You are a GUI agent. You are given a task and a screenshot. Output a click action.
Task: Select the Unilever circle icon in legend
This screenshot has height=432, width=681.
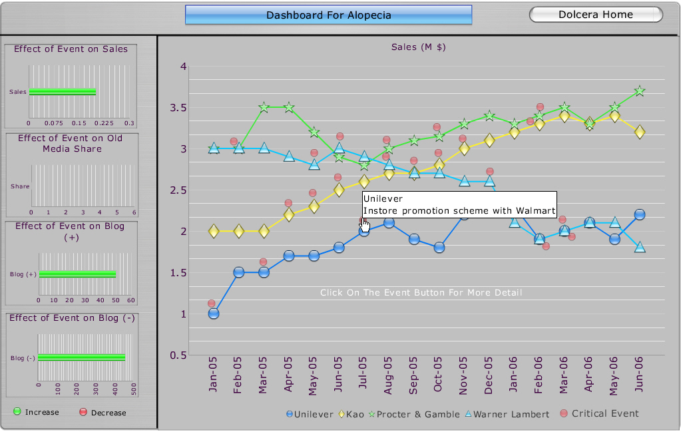[289, 414]
